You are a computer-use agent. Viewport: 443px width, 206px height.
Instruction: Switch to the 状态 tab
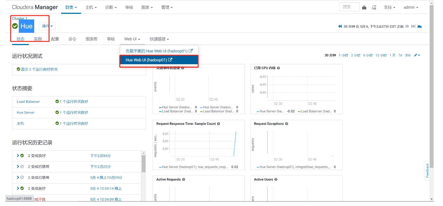click(x=20, y=39)
